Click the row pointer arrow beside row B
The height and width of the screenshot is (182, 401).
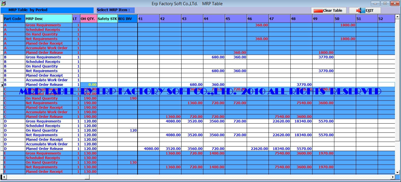pos(2,85)
